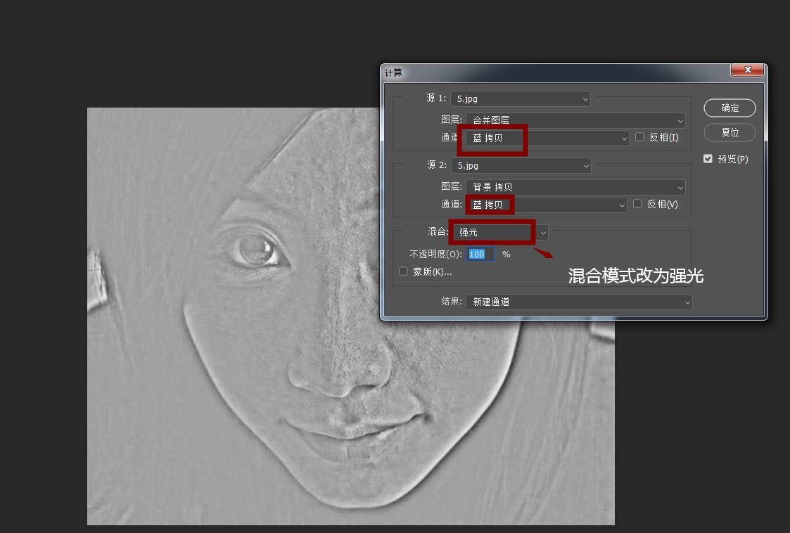Click the 确定 button
Viewport: 790px width, 533px height.
(x=730, y=108)
